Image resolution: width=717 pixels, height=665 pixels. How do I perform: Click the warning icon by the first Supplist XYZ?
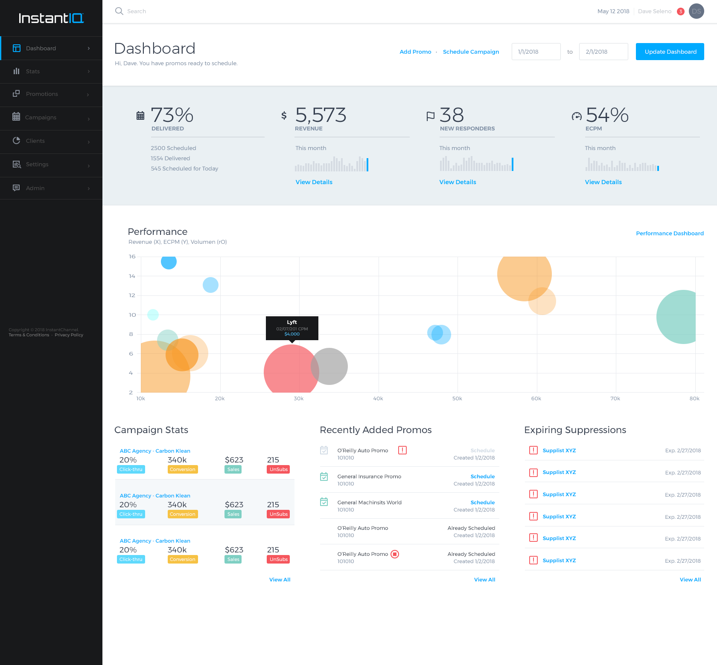pos(533,450)
